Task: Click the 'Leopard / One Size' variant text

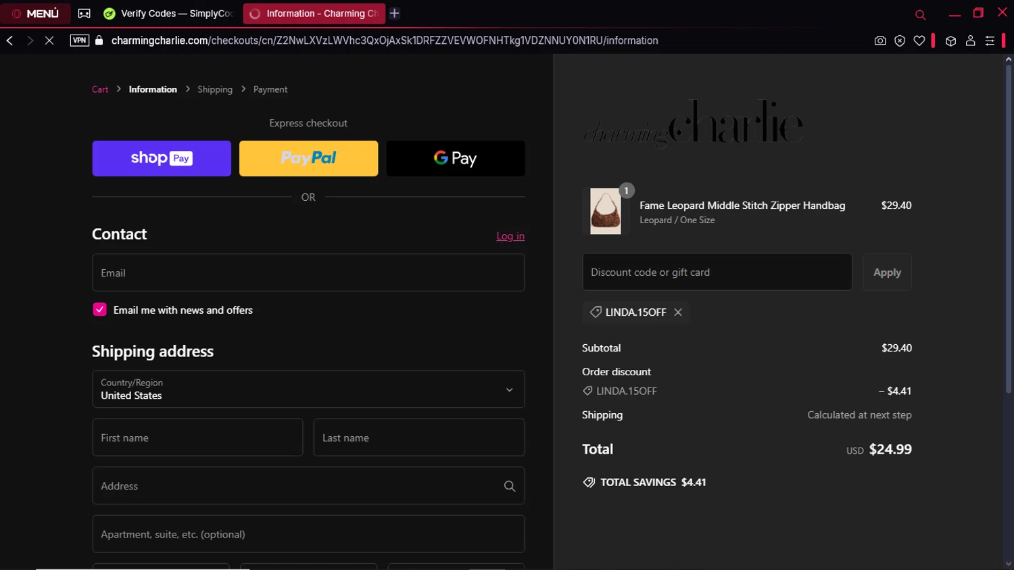Action: (x=677, y=220)
